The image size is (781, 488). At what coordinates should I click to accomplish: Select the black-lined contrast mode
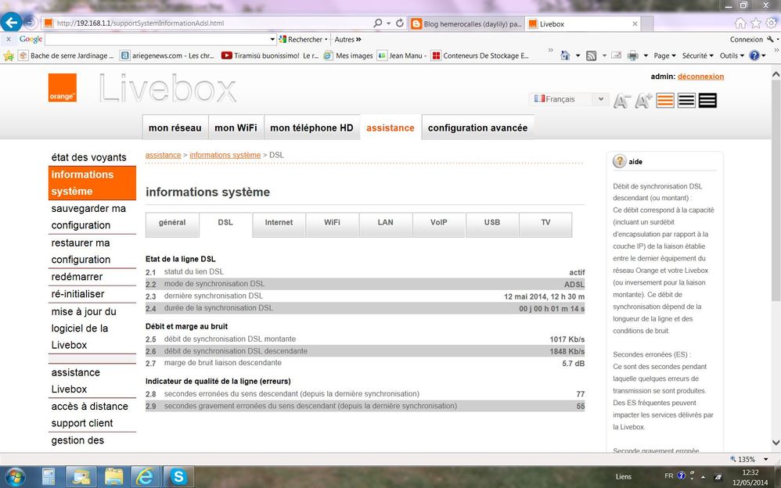click(x=686, y=100)
